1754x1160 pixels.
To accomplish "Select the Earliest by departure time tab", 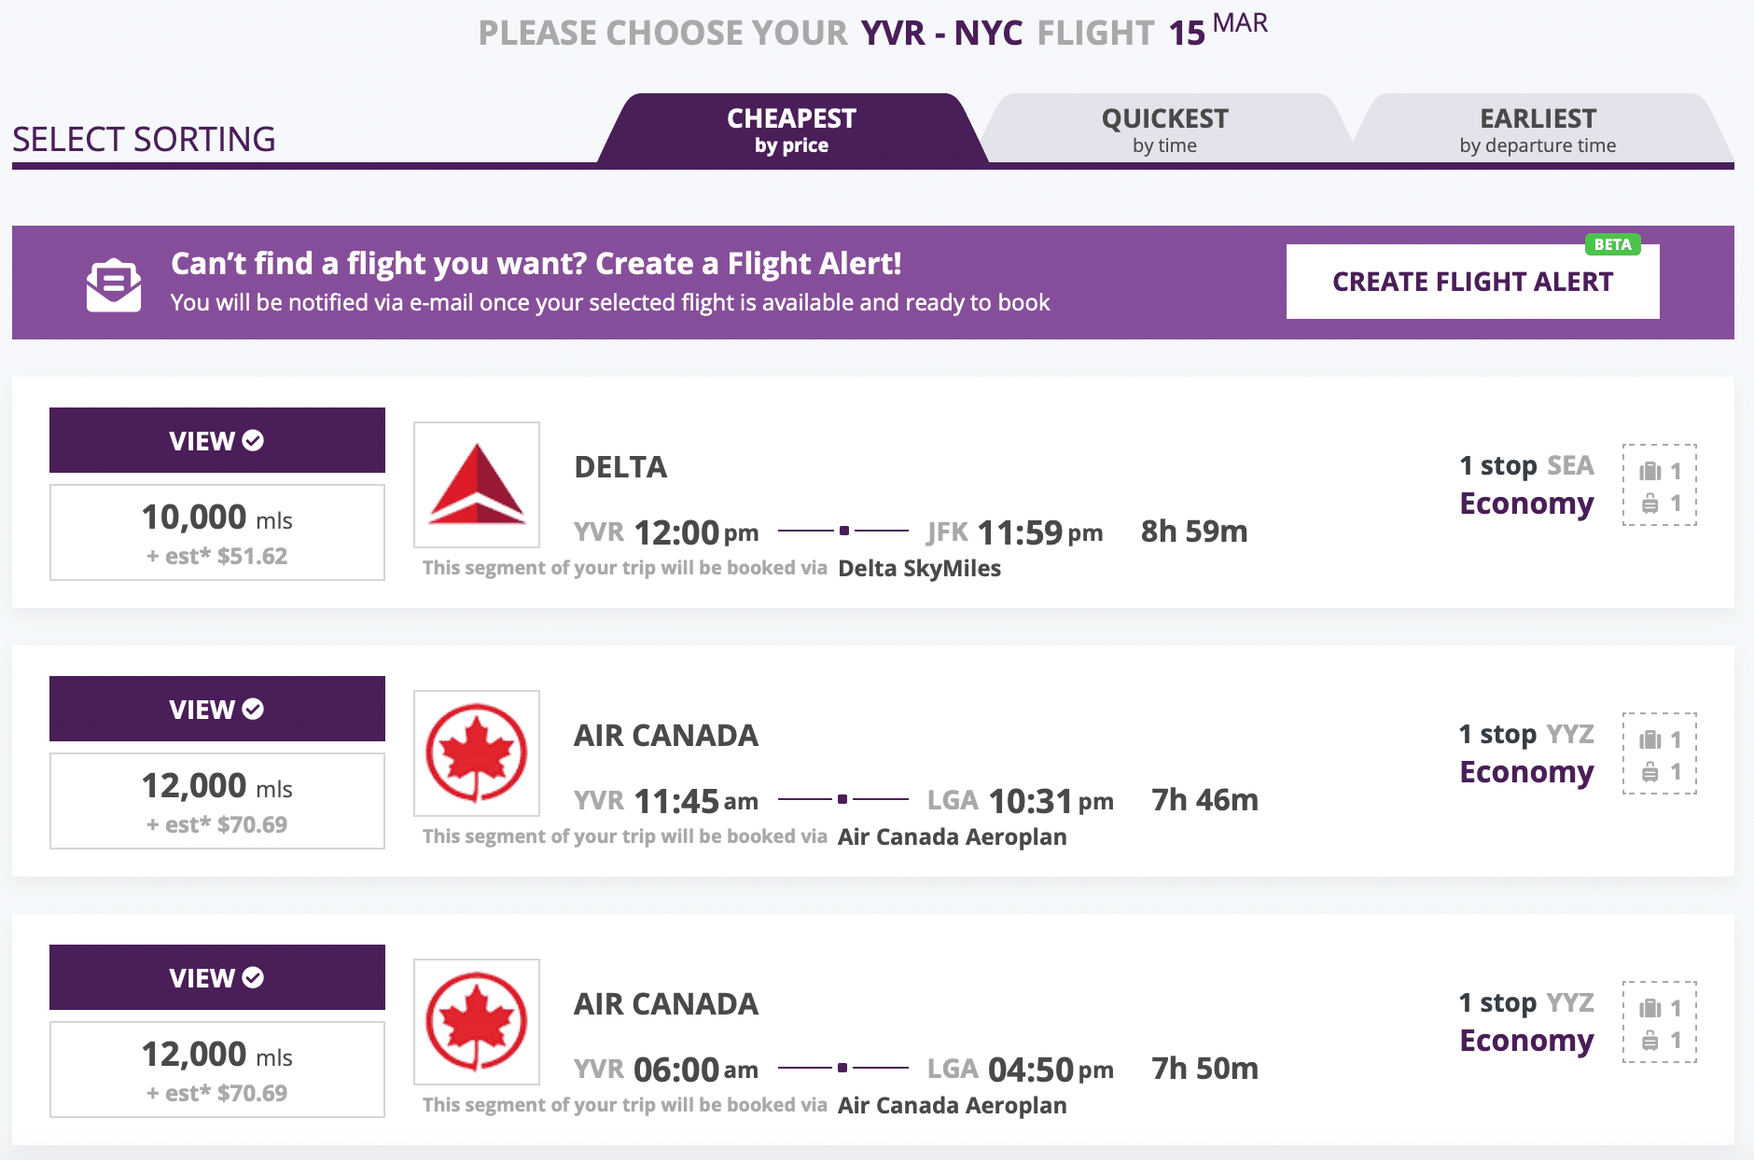I will 1538,130.
